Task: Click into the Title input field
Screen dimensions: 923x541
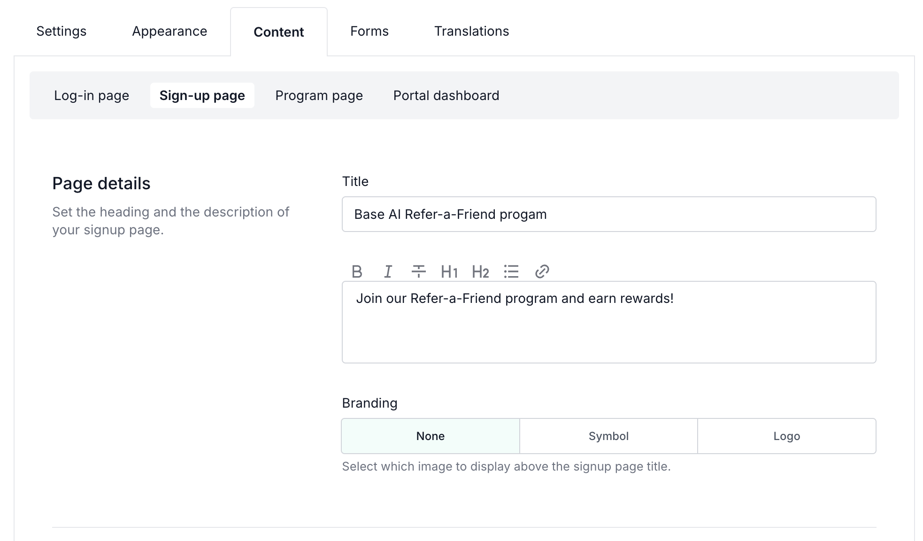Action: click(609, 214)
